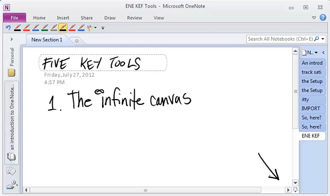Viewport: 330px width, 196px height.
Task: Click the vertical scrollbar up arrow
Action: click(295, 51)
